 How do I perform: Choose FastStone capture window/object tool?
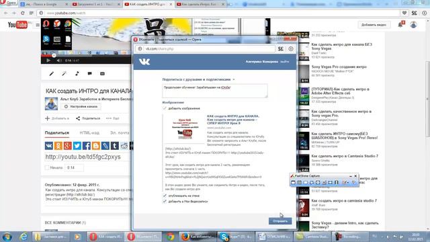pos(299,182)
